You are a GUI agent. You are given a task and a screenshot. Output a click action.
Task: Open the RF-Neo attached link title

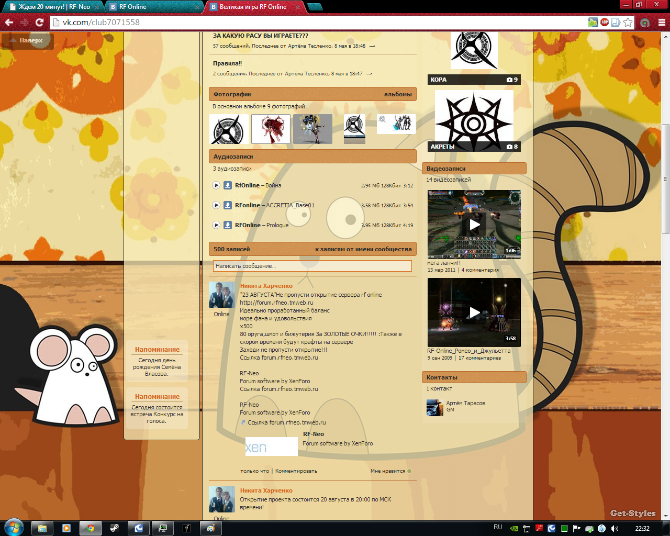click(314, 434)
